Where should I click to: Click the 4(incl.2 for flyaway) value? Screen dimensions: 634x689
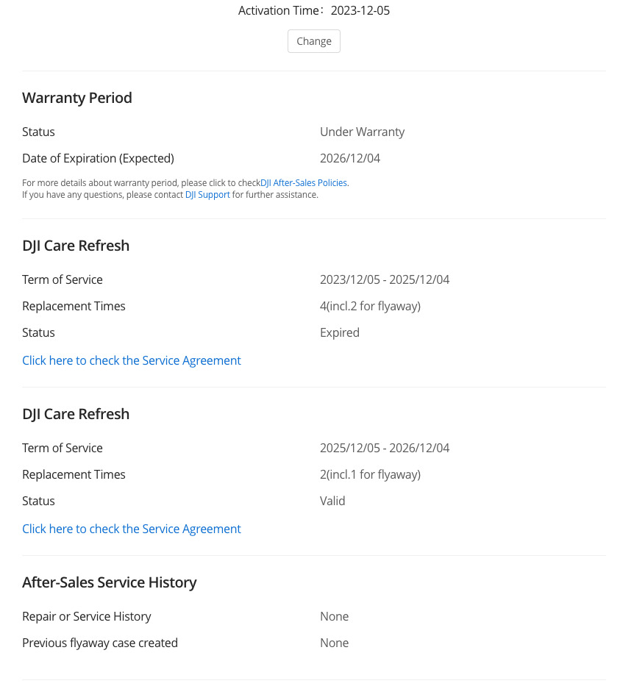click(370, 306)
